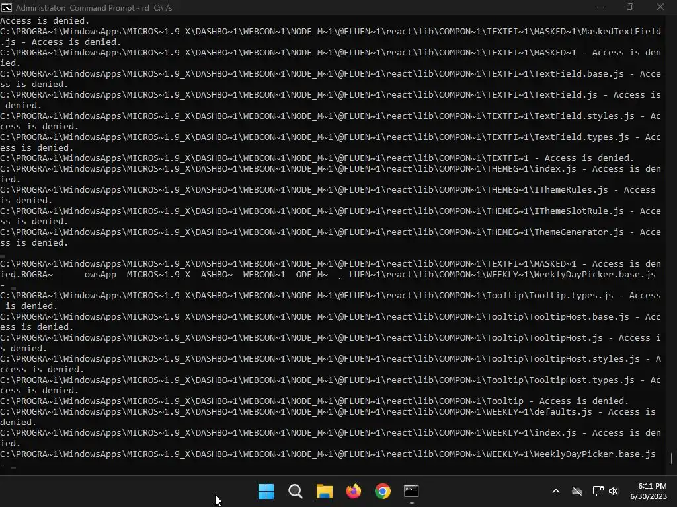Screen dimensions: 677x507
Task: Click the cloud sync tray icon
Action: [x=577, y=491]
